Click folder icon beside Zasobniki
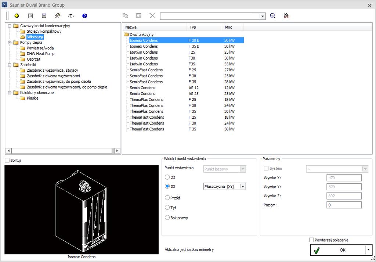 16,65
